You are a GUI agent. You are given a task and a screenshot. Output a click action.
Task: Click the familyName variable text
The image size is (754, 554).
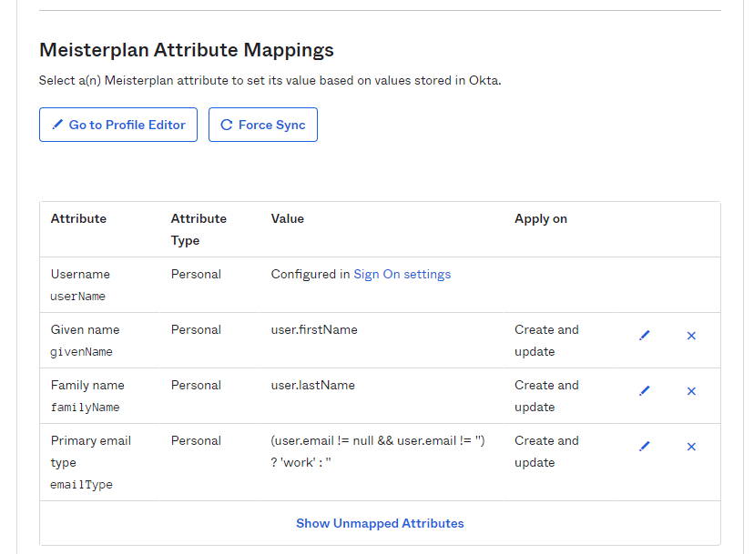[x=85, y=408]
